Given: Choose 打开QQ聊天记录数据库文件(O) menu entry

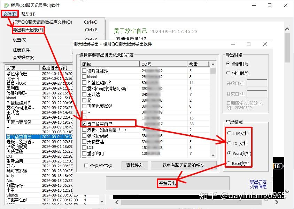Looking at the screenshot, I should coord(42,22).
